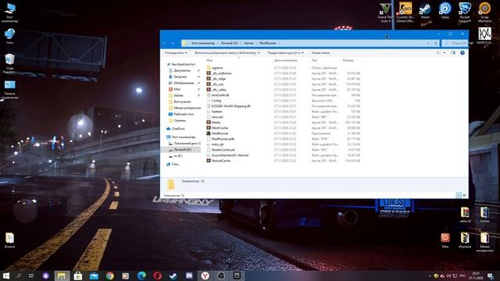Viewport: 500px width, 281px height.
Task: Switch to details view in status bar
Action: pos(459,195)
